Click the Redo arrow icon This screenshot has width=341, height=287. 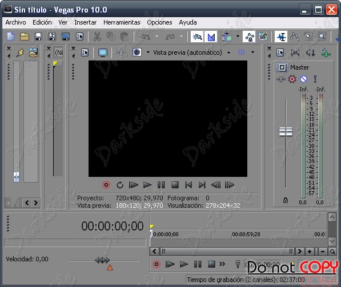(x=170, y=37)
